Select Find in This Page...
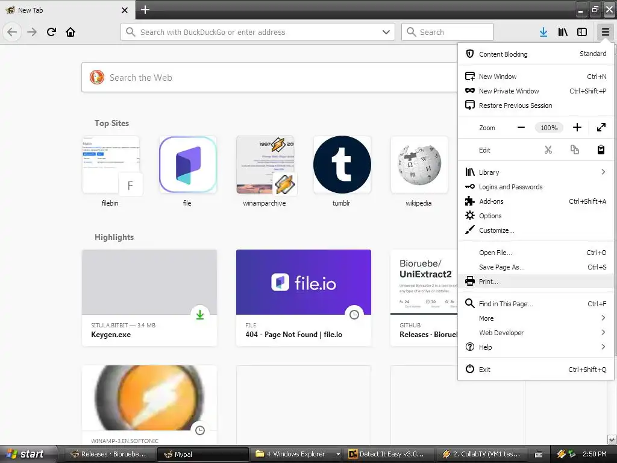The width and height of the screenshot is (617, 463). point(536,304)
